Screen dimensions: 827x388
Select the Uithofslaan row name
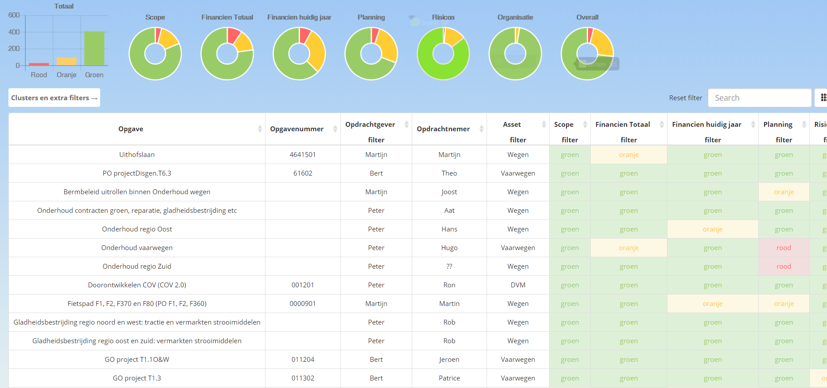(137, 155)
